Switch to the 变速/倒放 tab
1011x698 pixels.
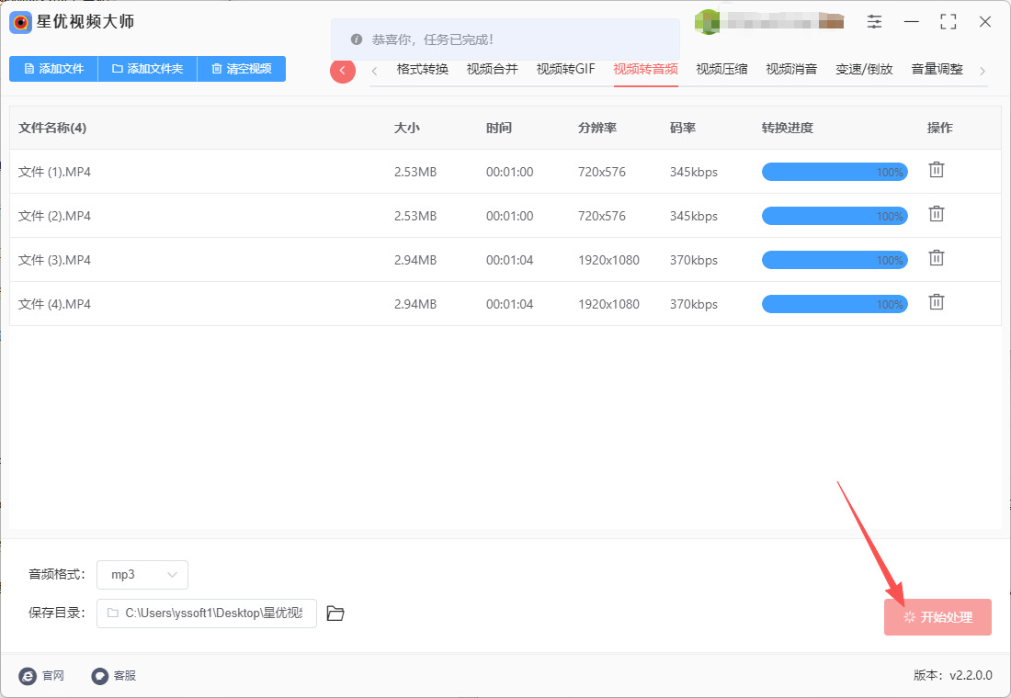coord(864,69)
